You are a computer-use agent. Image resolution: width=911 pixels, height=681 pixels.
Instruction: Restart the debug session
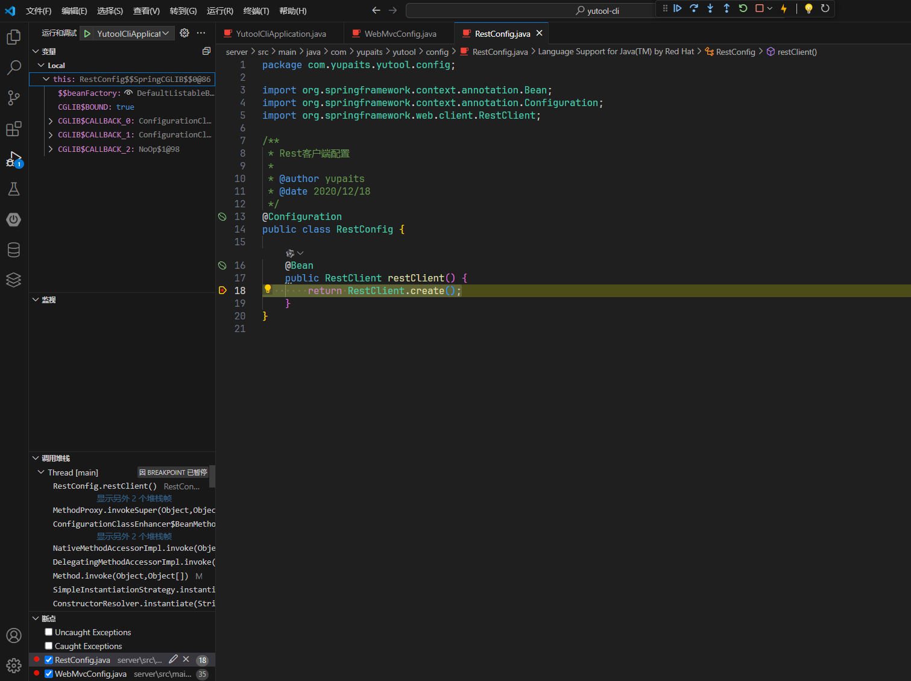click(743, 8)
